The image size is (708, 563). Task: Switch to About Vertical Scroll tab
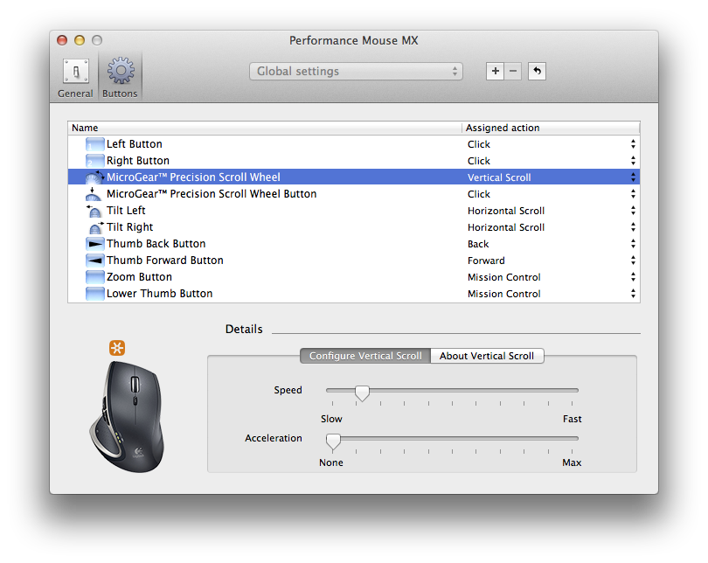pos(487,356)
